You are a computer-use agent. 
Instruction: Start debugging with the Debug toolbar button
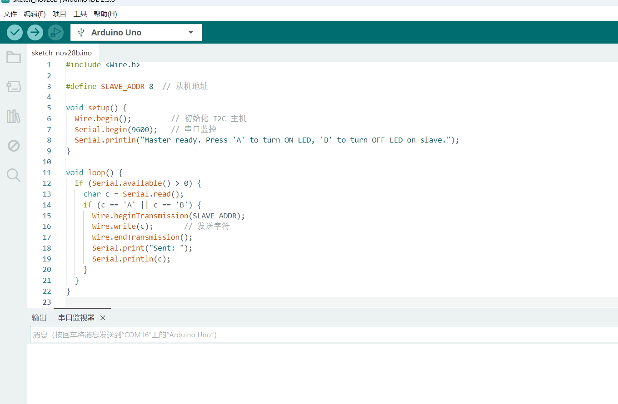click(55, 32)
